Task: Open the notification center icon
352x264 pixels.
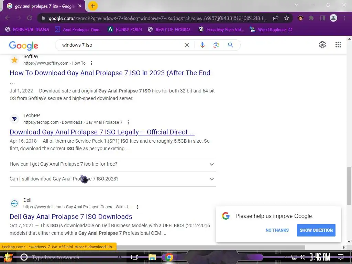Action: pos(341,257)
